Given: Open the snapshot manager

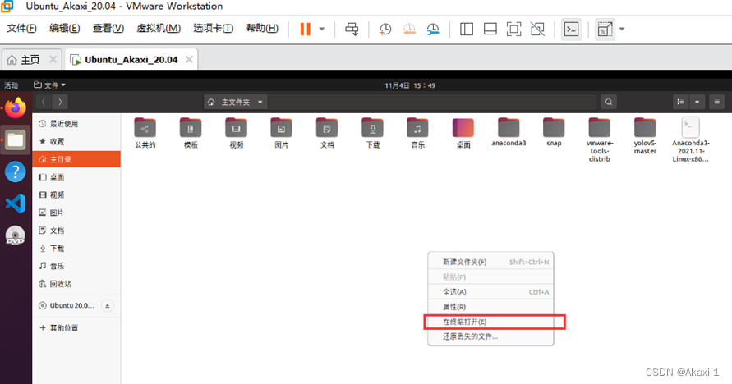Looking at the screenshot, I should (433, 29).
